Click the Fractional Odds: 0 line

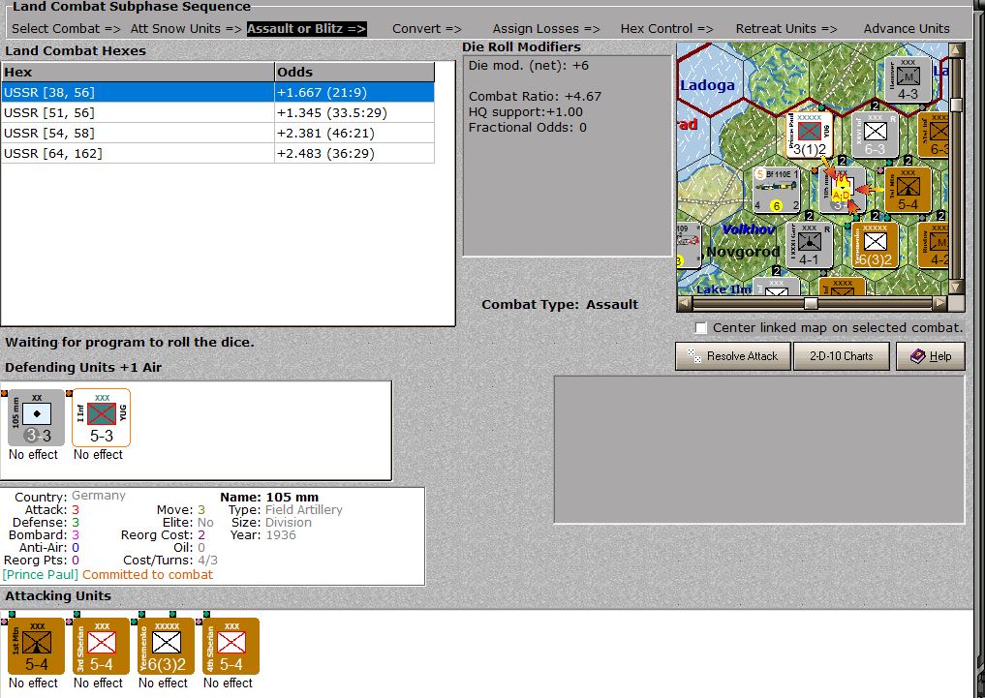click(527, 128)
